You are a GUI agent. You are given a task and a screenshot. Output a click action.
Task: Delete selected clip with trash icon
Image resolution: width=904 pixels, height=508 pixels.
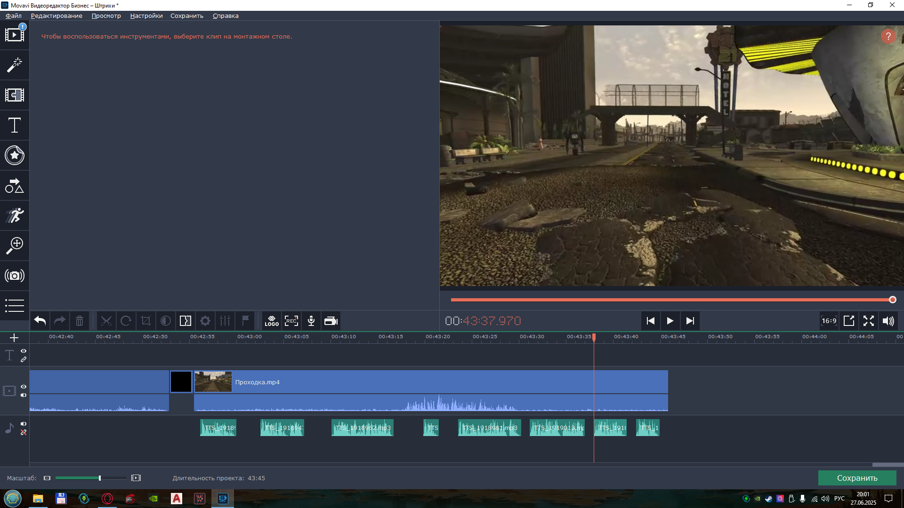click(80, 321)
